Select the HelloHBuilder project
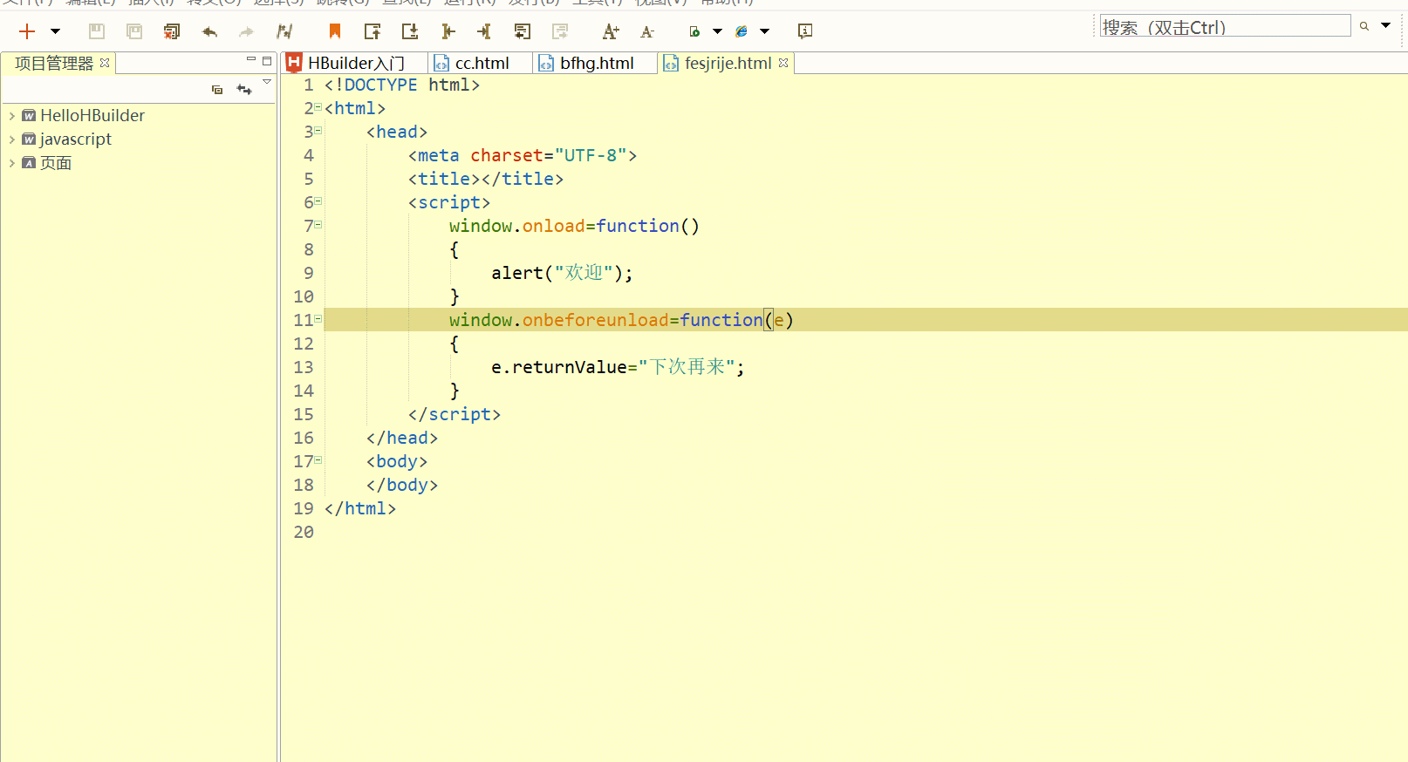Viewport: 1408px width, 762px height. coord(92,115)
